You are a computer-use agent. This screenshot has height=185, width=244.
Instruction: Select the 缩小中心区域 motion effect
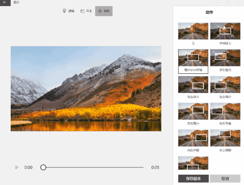tap(193, 62)
